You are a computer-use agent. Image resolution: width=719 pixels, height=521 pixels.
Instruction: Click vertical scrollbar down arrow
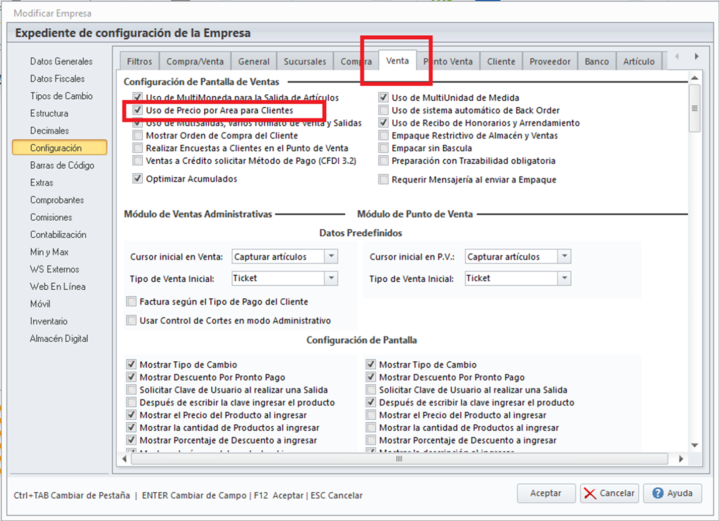point(695,445)
